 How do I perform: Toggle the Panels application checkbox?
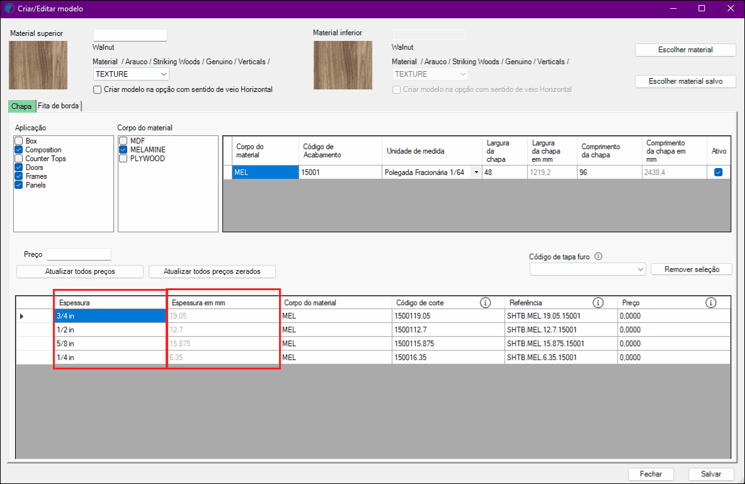pyautogui.click(x=18, y=185)
